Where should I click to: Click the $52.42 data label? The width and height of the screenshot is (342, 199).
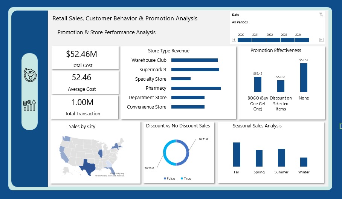click(x=258, y=73)
